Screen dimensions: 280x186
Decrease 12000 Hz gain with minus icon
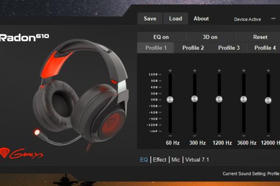[x=268, y=136]
